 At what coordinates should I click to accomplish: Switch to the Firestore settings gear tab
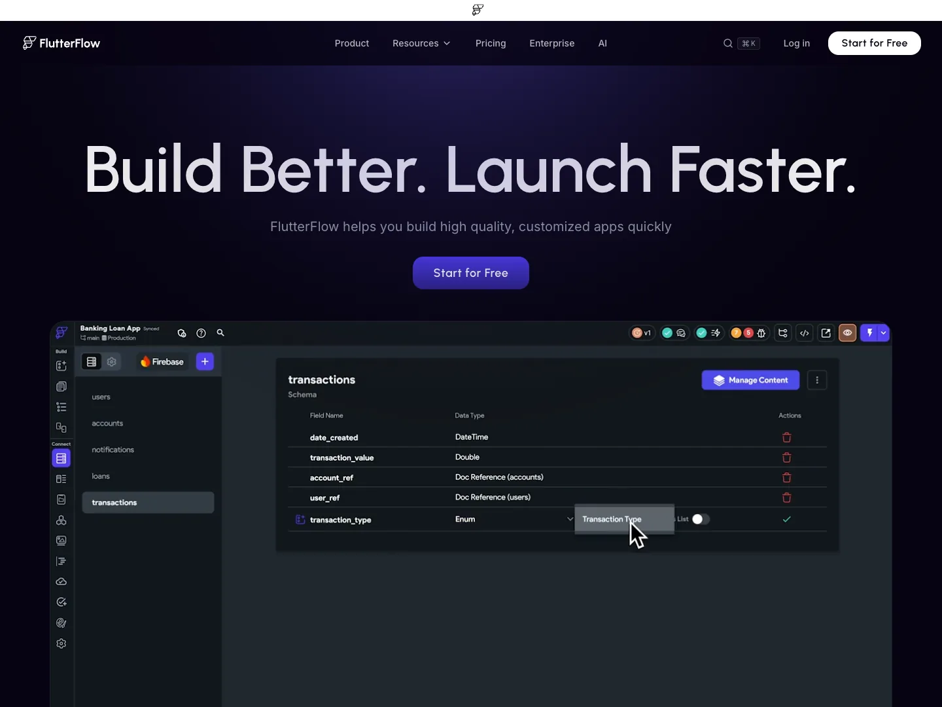tap(112, 361)
